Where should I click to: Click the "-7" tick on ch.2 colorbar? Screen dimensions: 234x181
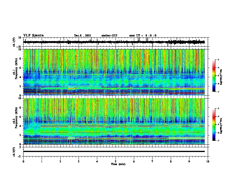(218, 141)
